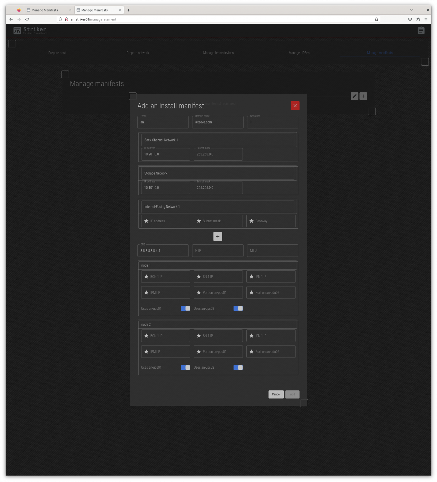Reload the page with browser refresh icon
437x482 pixels.
(27, 19)
